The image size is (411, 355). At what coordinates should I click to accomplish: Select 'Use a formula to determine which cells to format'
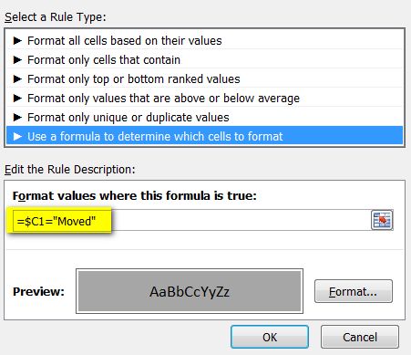(204, 136)
